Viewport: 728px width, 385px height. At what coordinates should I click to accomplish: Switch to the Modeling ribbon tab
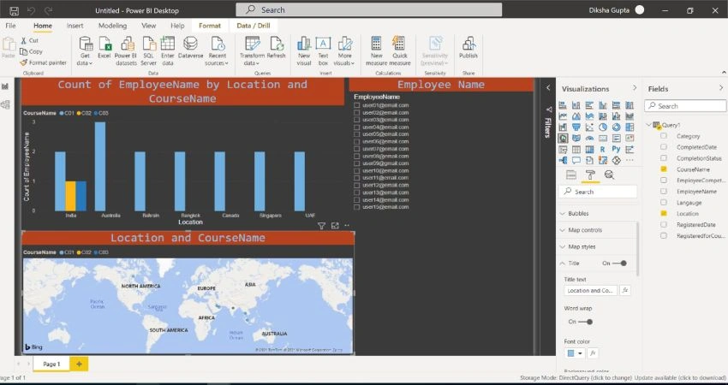point(112,26)
